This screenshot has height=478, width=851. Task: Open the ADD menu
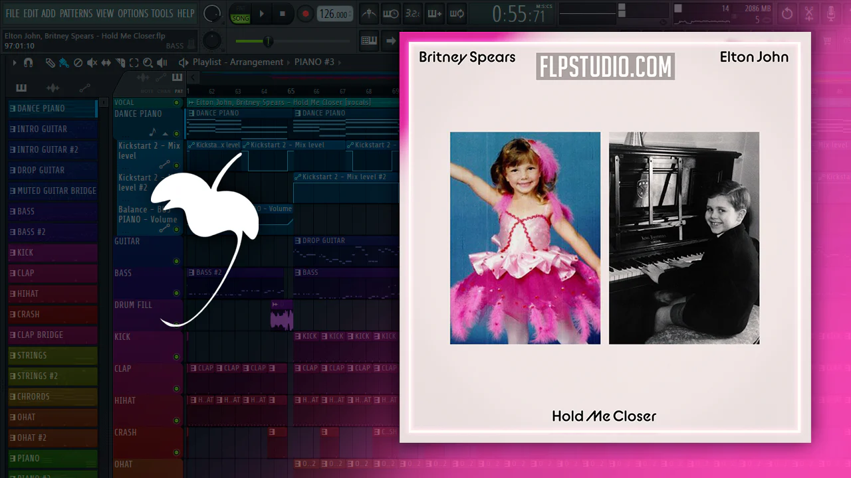tap(49, 13)
